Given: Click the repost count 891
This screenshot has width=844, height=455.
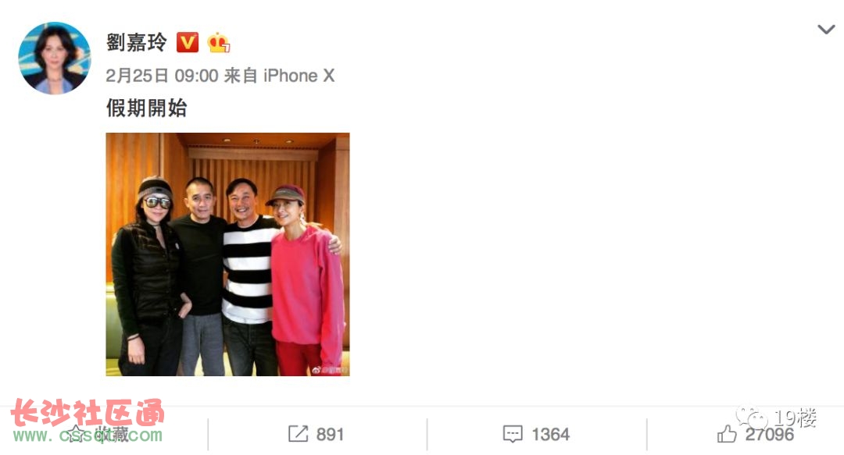Looking at the screenshot, I should 330,434.
